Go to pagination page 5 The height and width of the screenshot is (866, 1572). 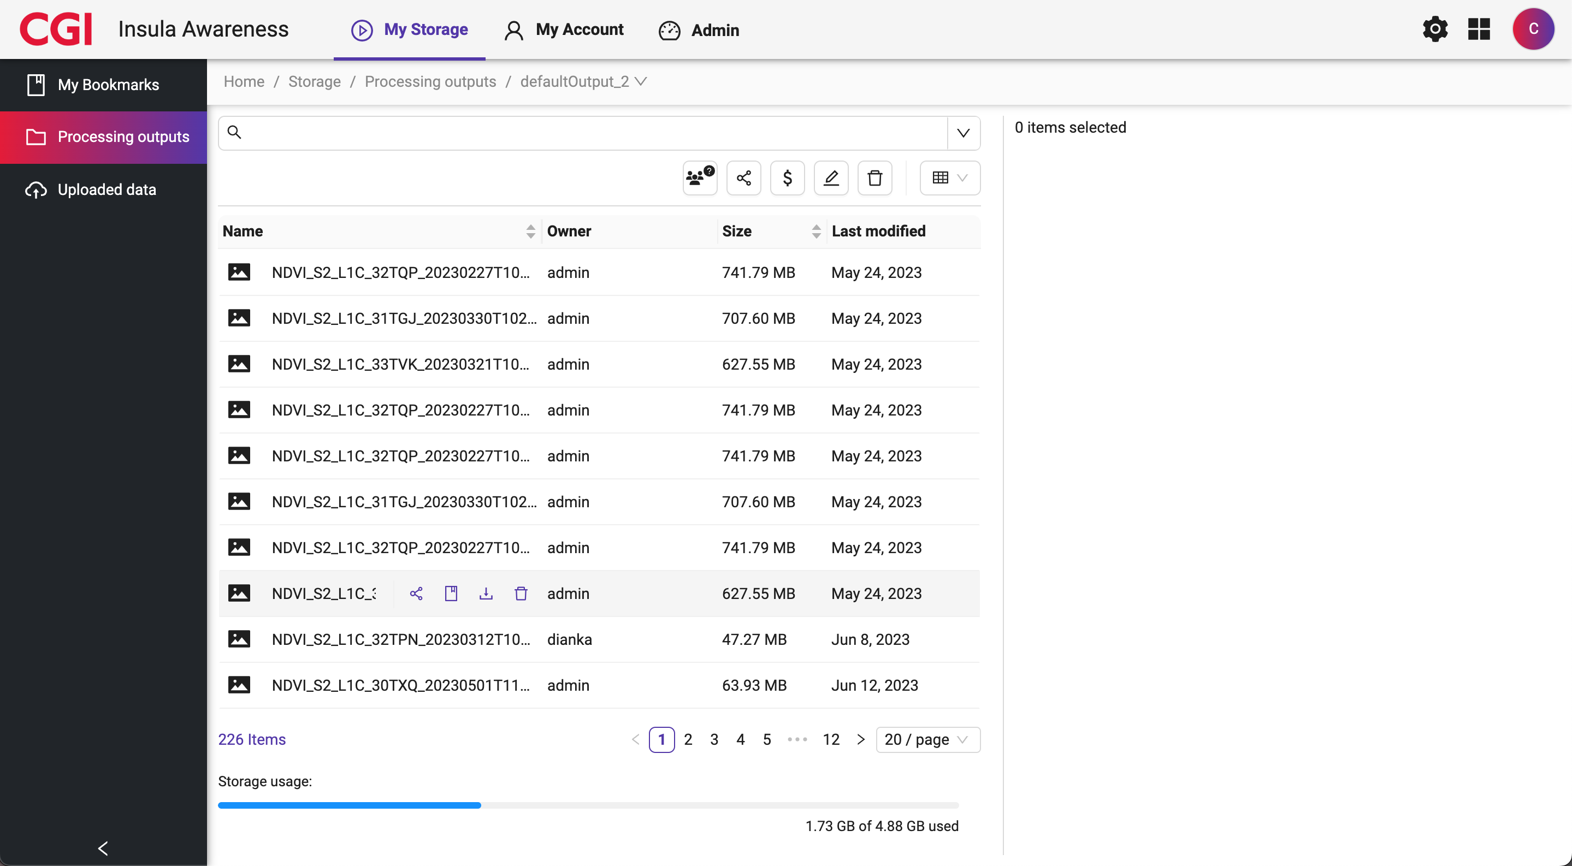(x=766, y=740)
